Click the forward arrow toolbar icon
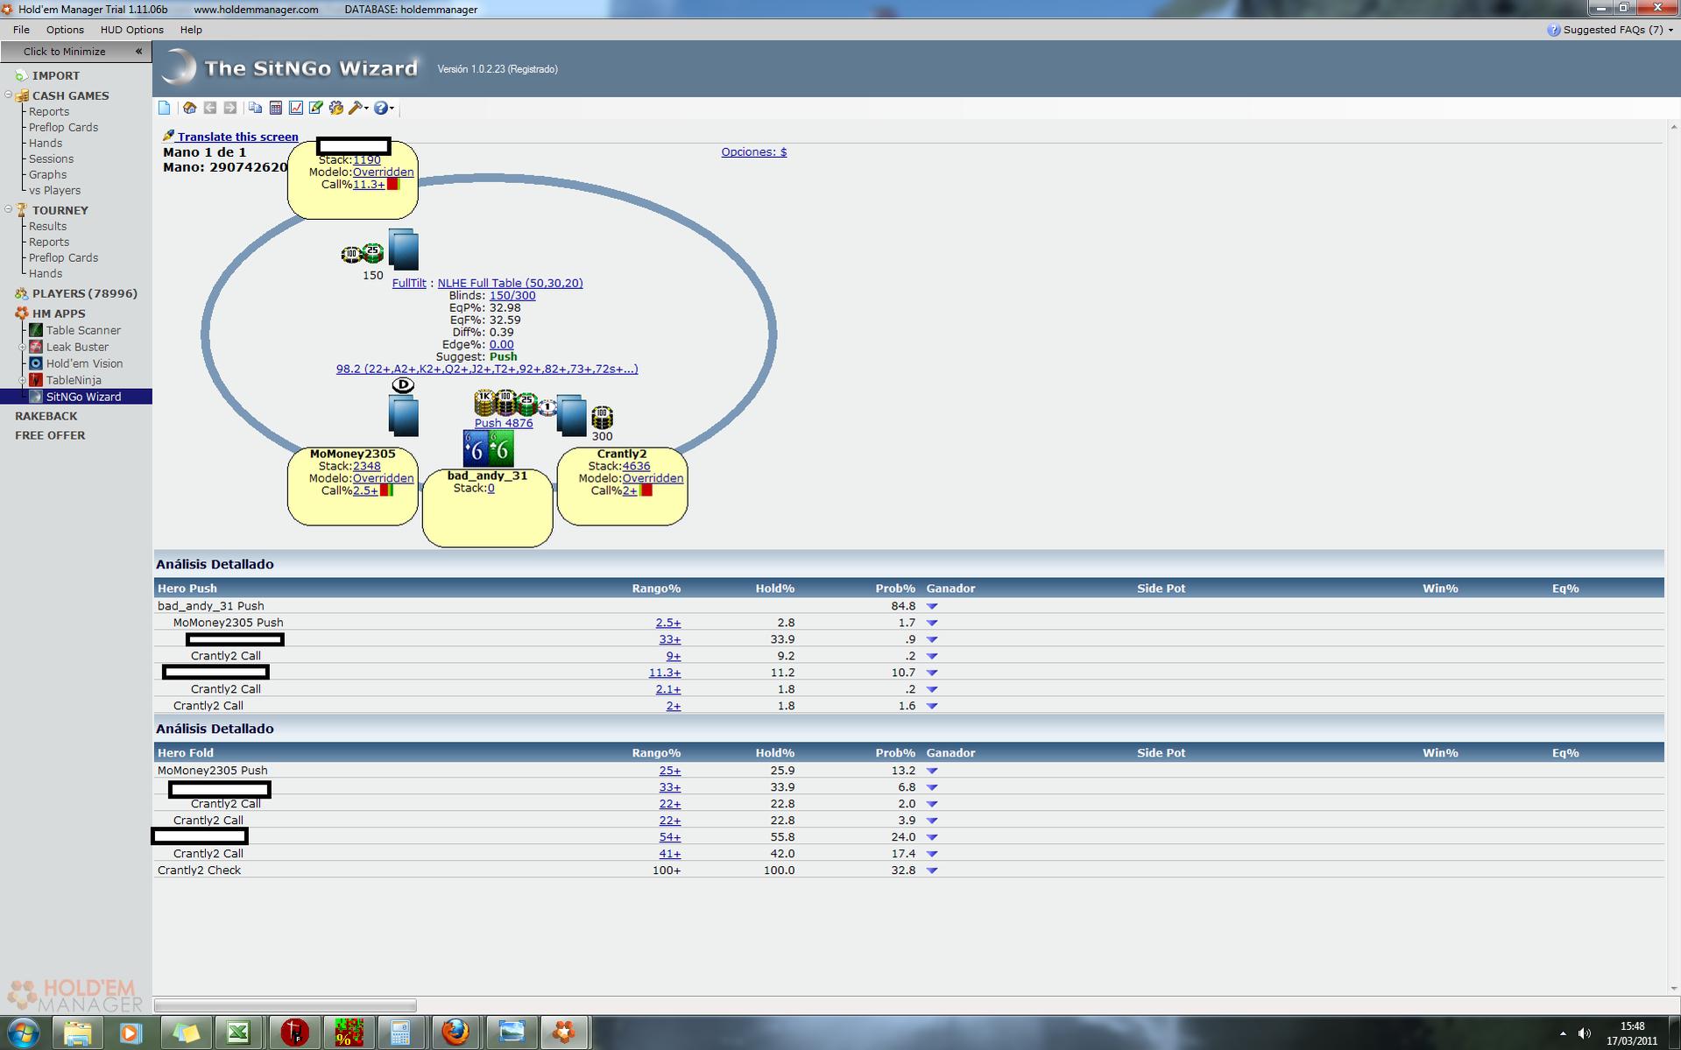Image resolution: width=1681 pixels, height=1050 pixels. tap(230, 108)
